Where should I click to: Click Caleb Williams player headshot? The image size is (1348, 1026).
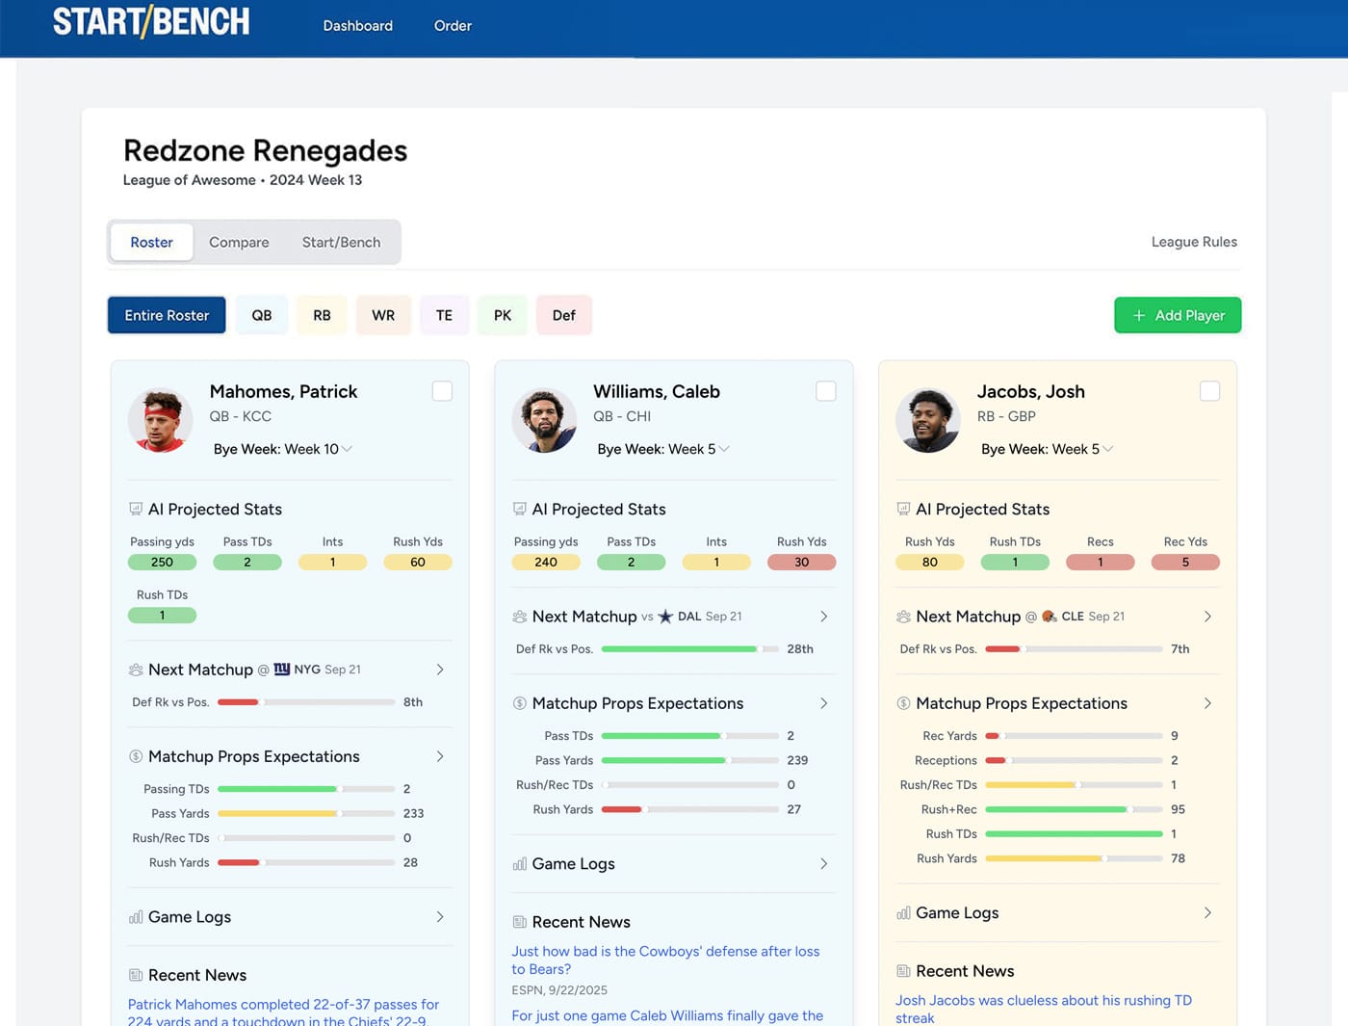(544, 420)
